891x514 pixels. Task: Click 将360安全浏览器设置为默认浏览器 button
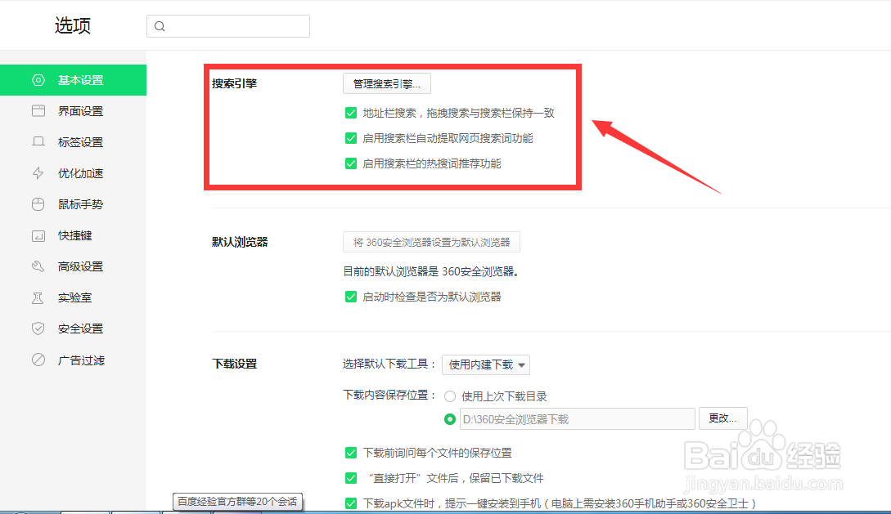431,242
